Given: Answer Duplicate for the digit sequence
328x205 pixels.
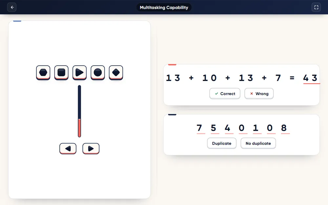Looking at the screenshot, I should coord(222,143).
